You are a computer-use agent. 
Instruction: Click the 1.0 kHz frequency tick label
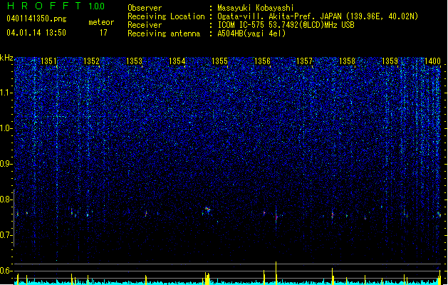[6, 128]
